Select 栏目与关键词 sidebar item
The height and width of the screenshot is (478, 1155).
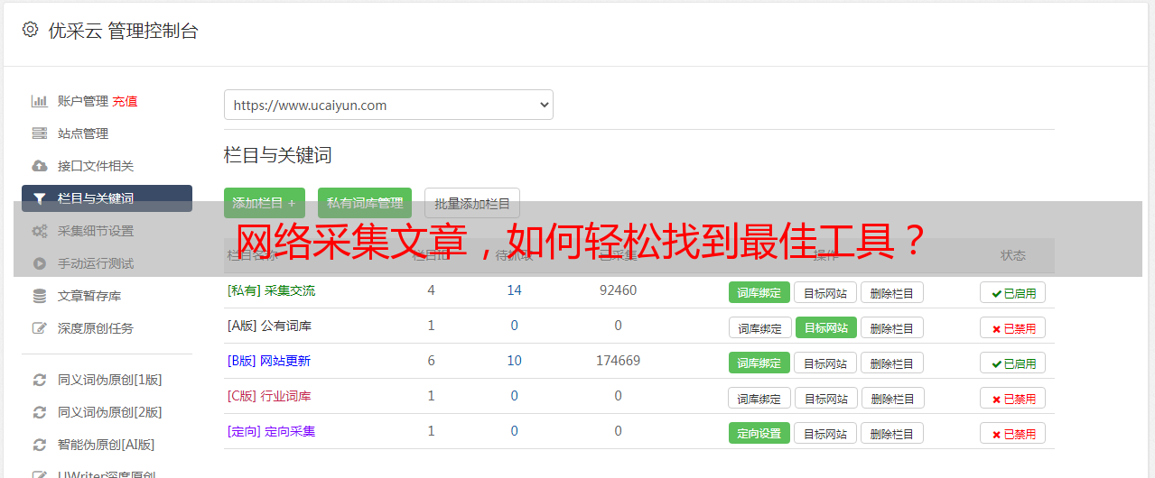point(107,198)
